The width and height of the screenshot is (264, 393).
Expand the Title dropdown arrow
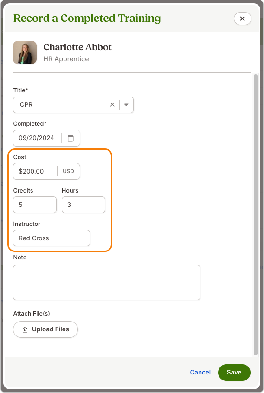click(x=126, y=105)
